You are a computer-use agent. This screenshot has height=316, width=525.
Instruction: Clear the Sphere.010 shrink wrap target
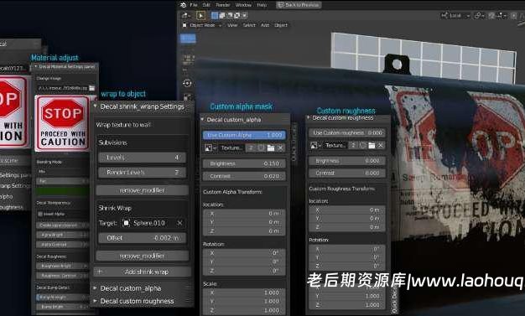click(x=179, y=223)
